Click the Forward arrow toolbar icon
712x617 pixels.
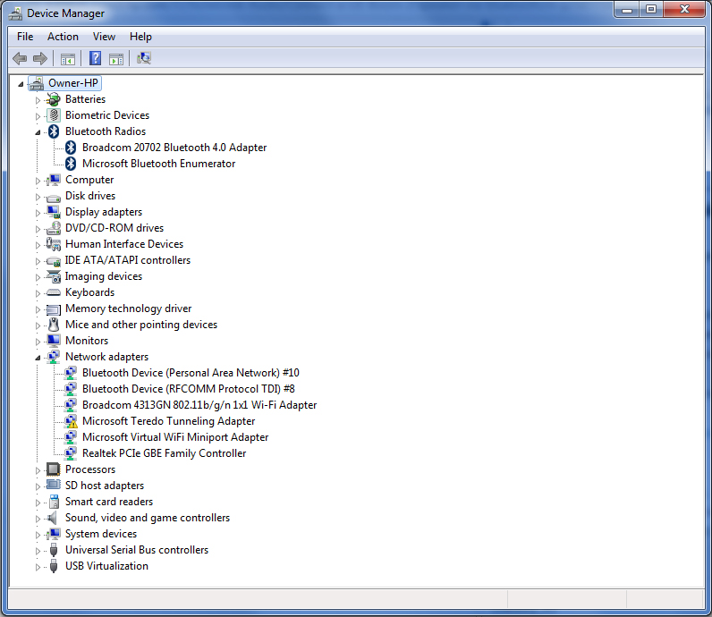(40, 58)
